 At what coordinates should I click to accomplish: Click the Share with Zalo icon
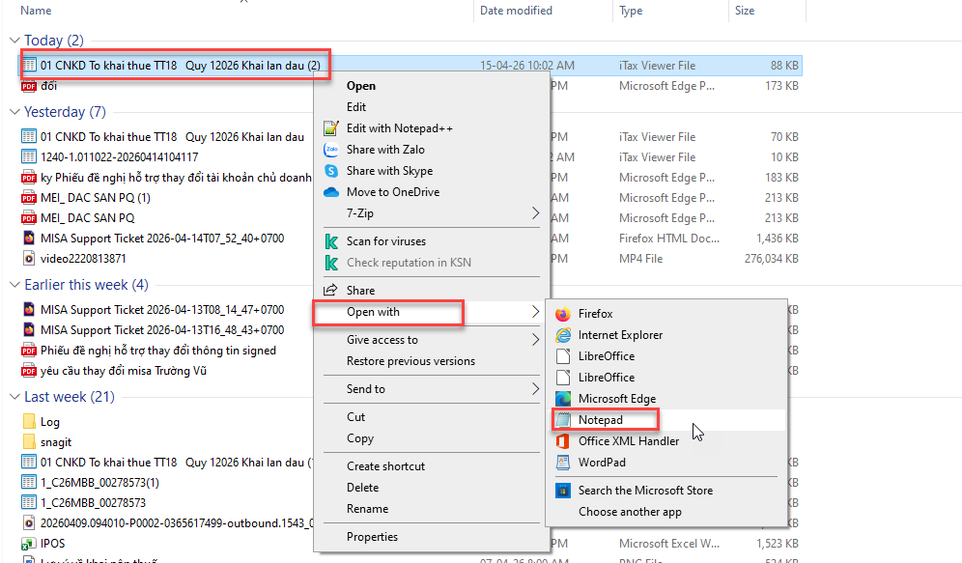(331, 150)
